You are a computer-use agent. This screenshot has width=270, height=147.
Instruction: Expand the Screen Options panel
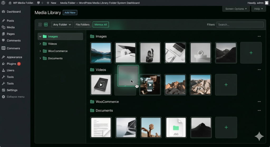pyautogui.click(x=236, y=9)
